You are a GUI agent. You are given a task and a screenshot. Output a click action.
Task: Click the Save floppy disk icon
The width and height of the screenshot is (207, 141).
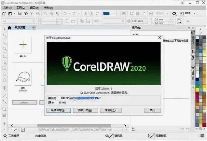20,13
